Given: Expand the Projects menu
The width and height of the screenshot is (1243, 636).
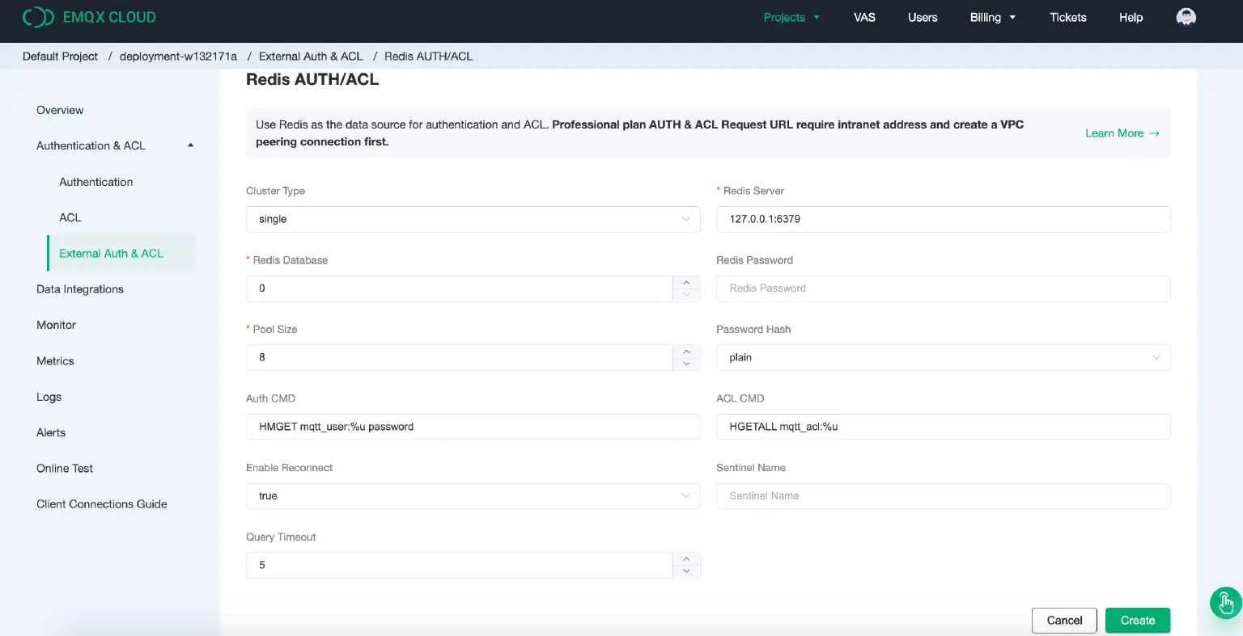Looking at the screenshot, I should tap(791, 18).
